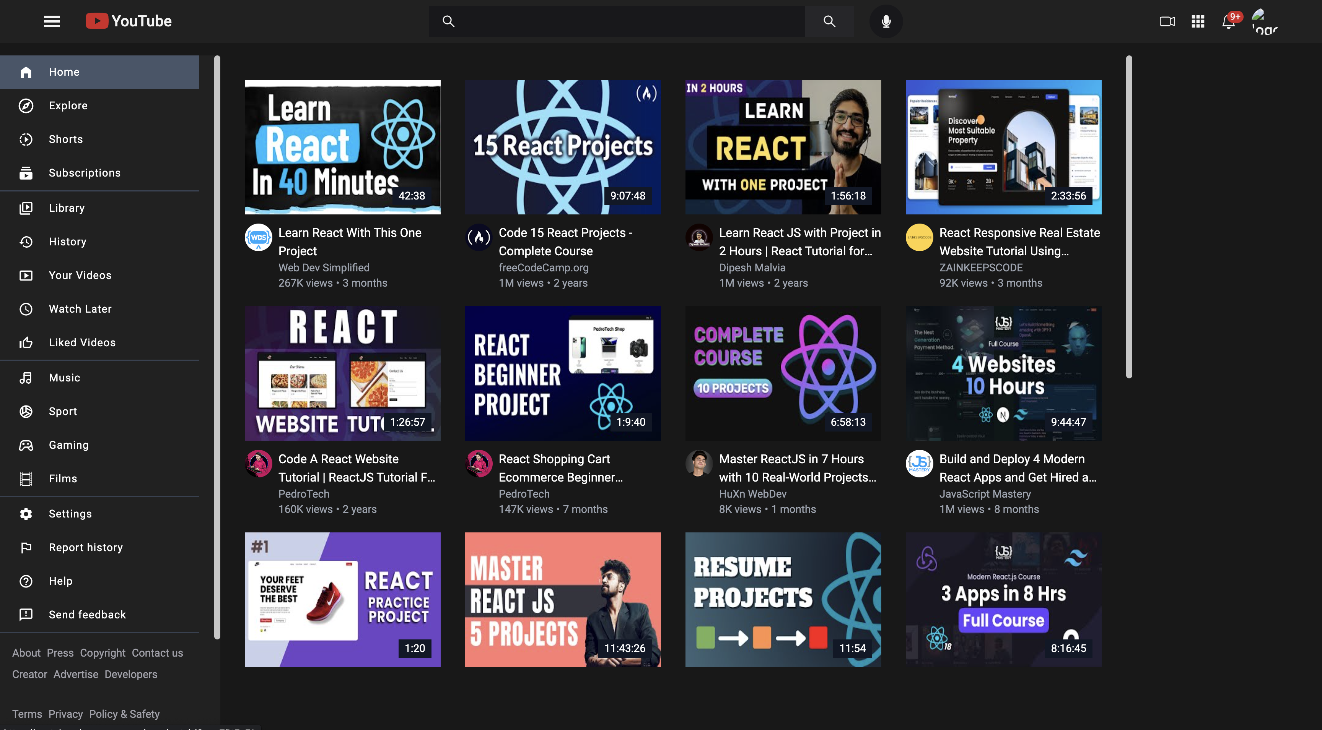Viewport: 1322px width, 730px height.
Task: Click the search magnifier button
Action: point(829,21)
